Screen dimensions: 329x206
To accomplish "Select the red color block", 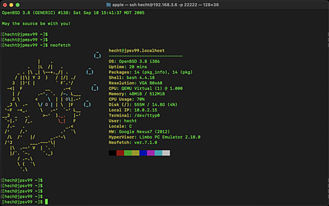I will [120, 153].
